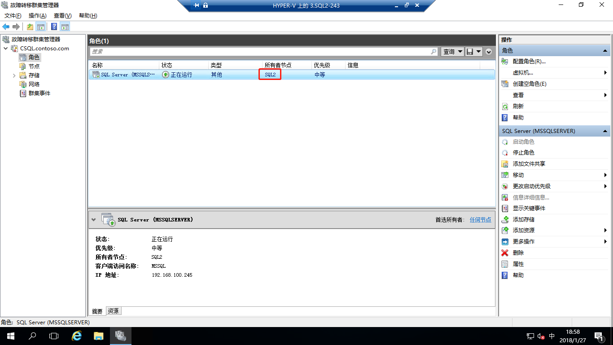
Task: Click 添加存储 action
Action: [x=524, y=220]
